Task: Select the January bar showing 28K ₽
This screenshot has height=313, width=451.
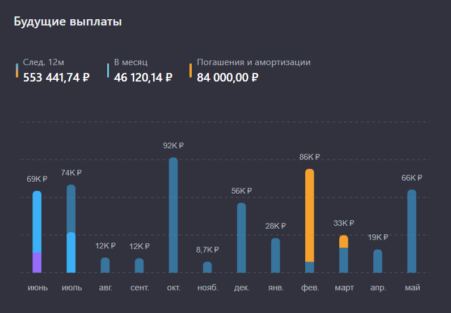Action: [276, 255]
